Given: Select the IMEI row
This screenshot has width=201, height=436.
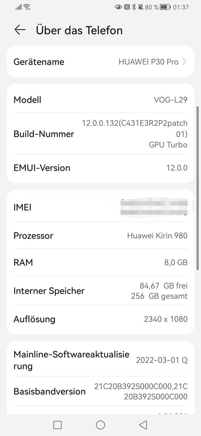Looking at the screenshot, I should tap(101, 207).
